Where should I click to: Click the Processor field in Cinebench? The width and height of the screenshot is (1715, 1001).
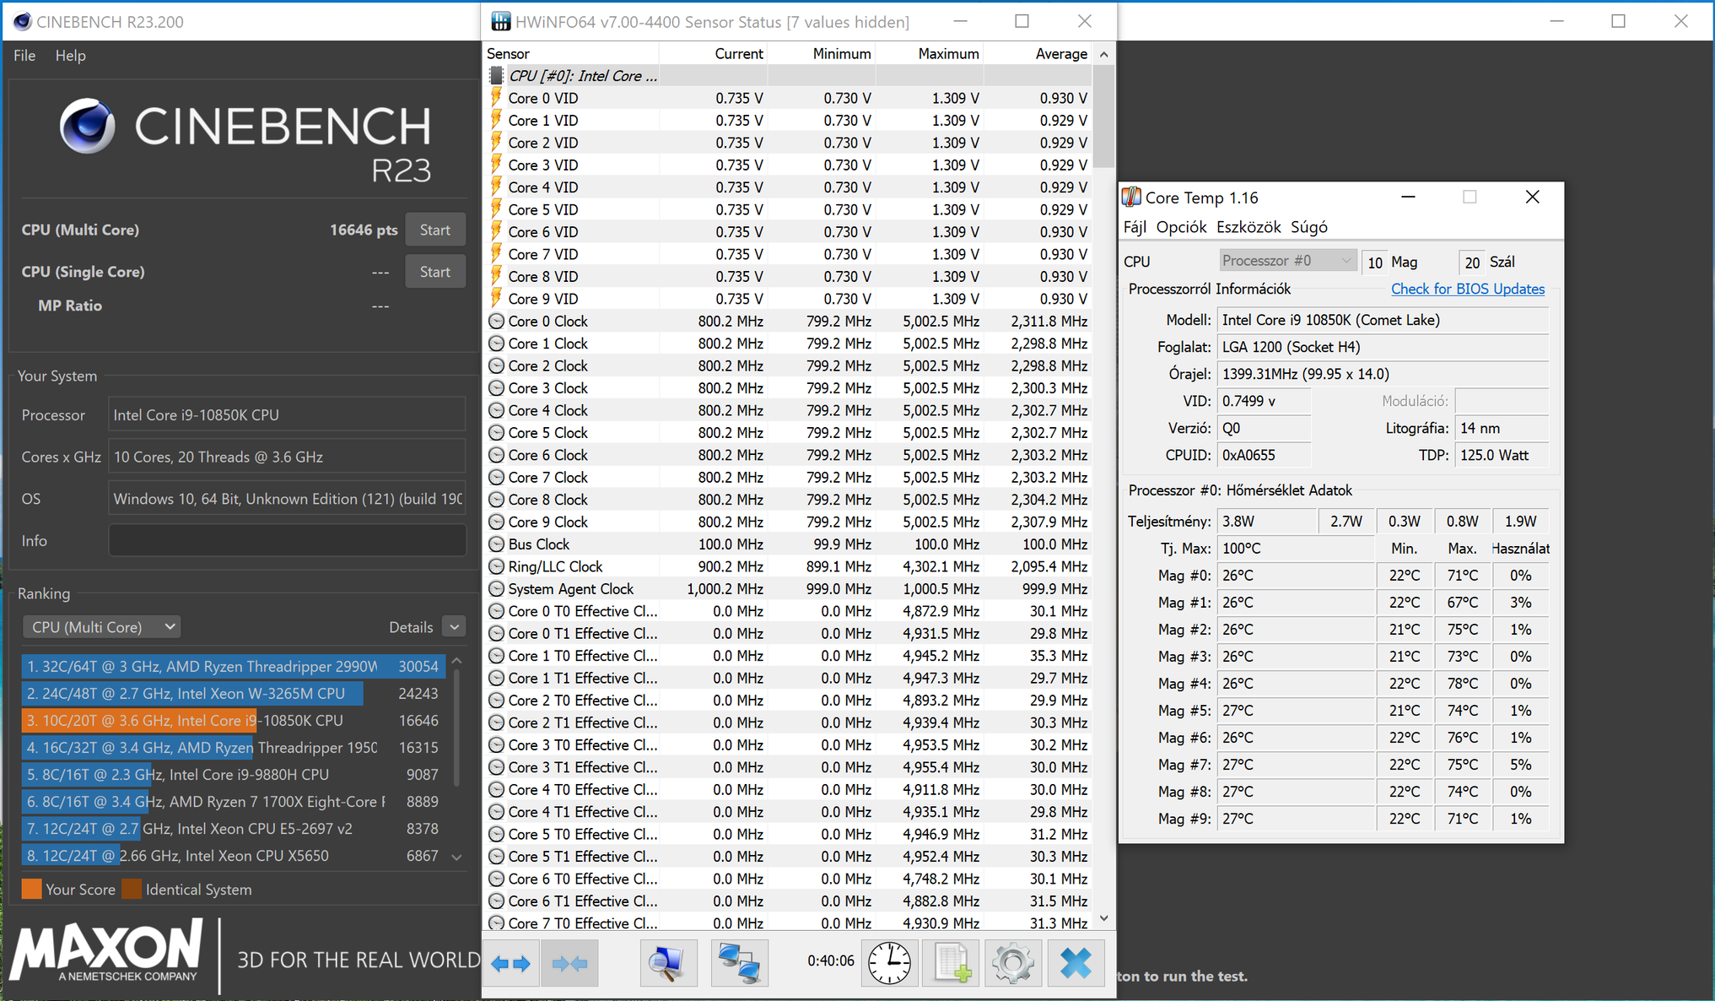pyautogui.click(x=288, y=415)
